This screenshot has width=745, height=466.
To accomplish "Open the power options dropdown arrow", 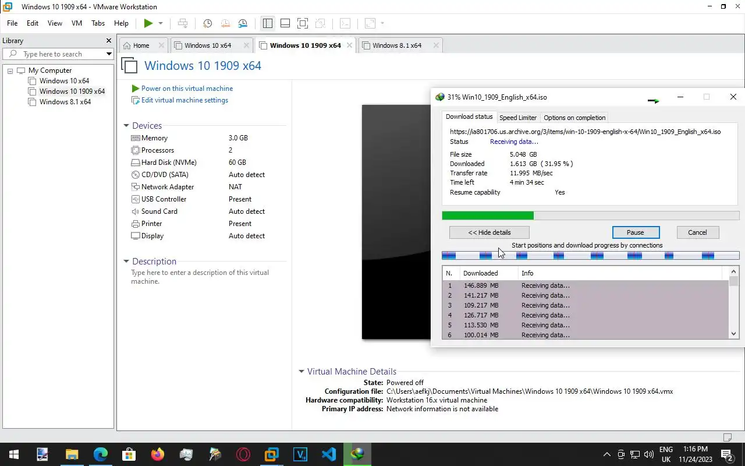I will [x=161, y=23].
